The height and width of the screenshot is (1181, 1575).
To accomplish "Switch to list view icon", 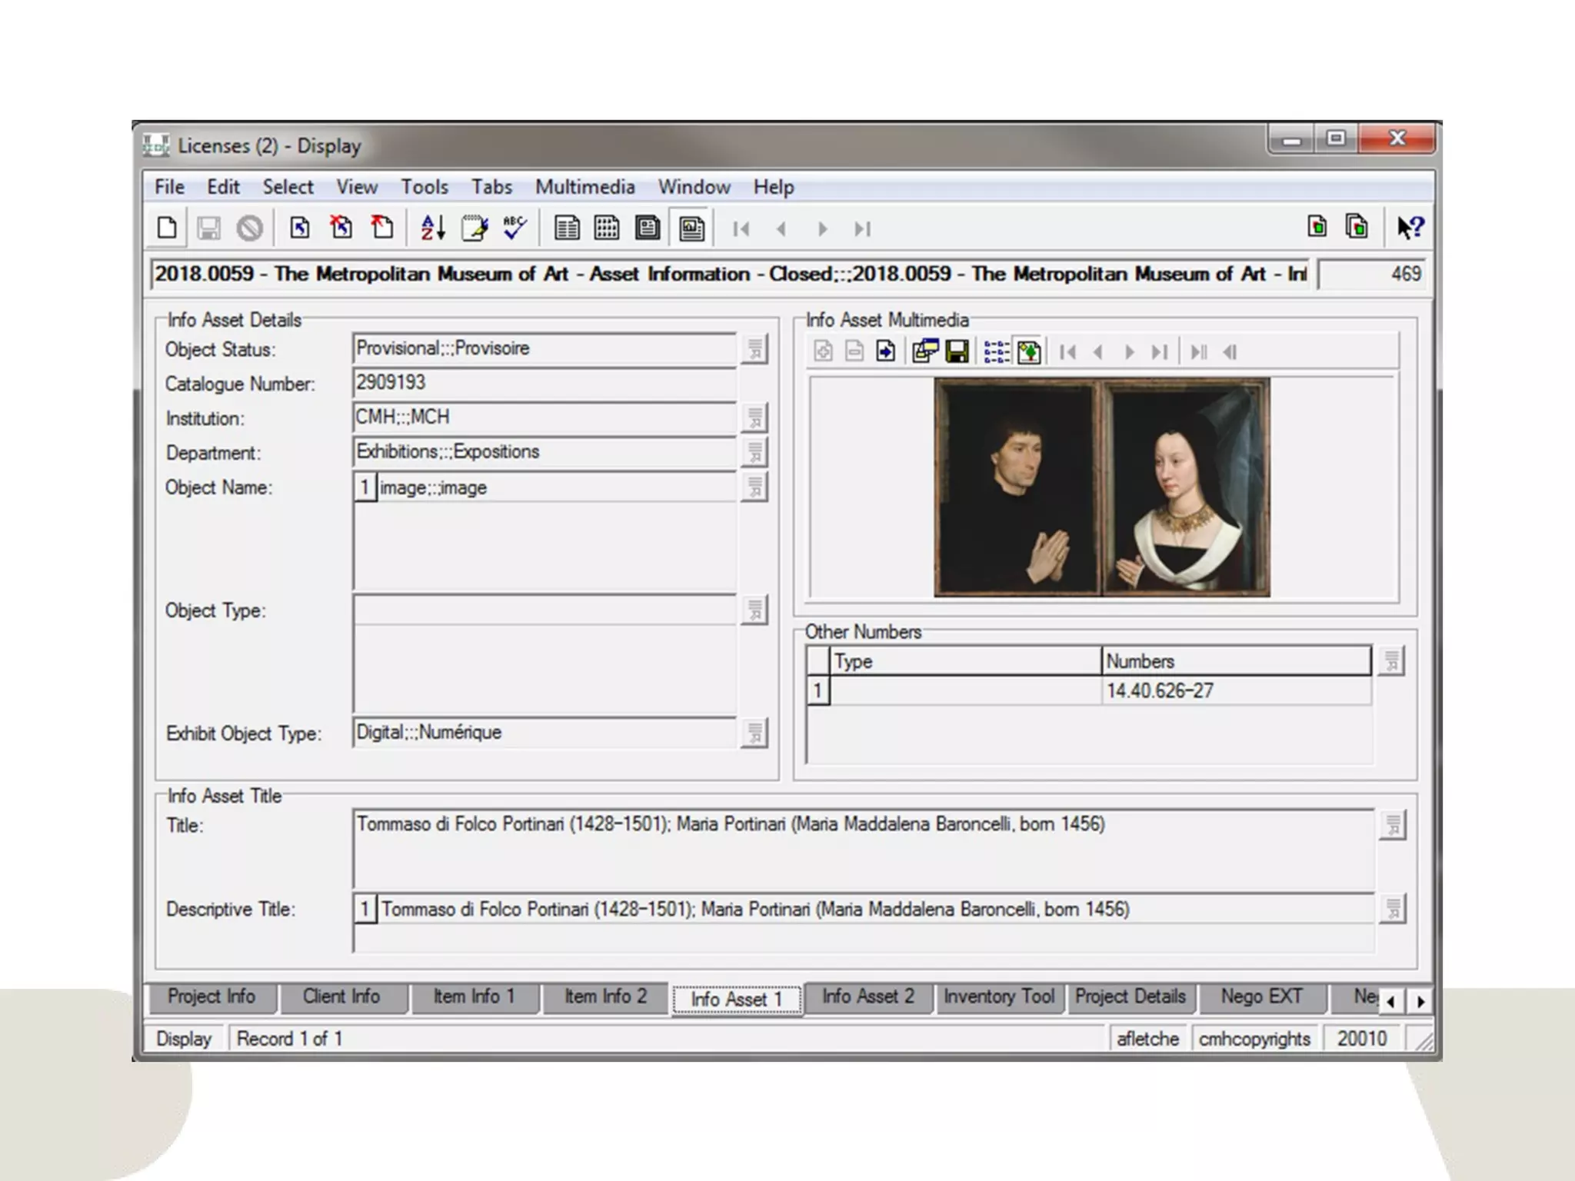I will tap(567, 228).
